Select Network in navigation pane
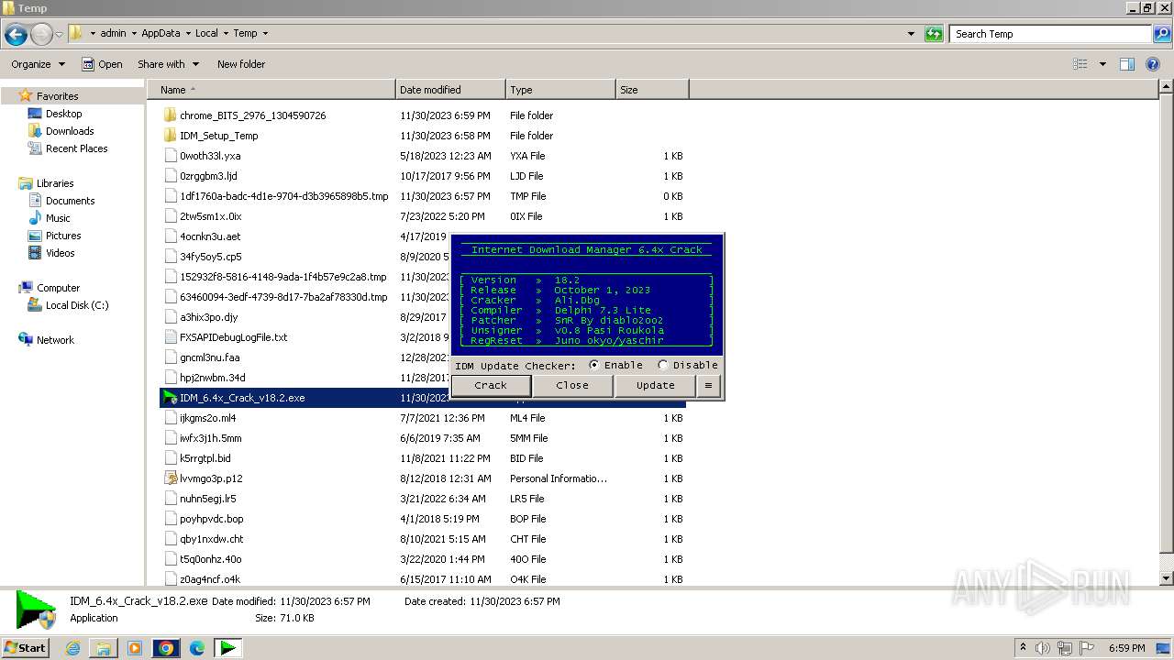 (55, 340)
